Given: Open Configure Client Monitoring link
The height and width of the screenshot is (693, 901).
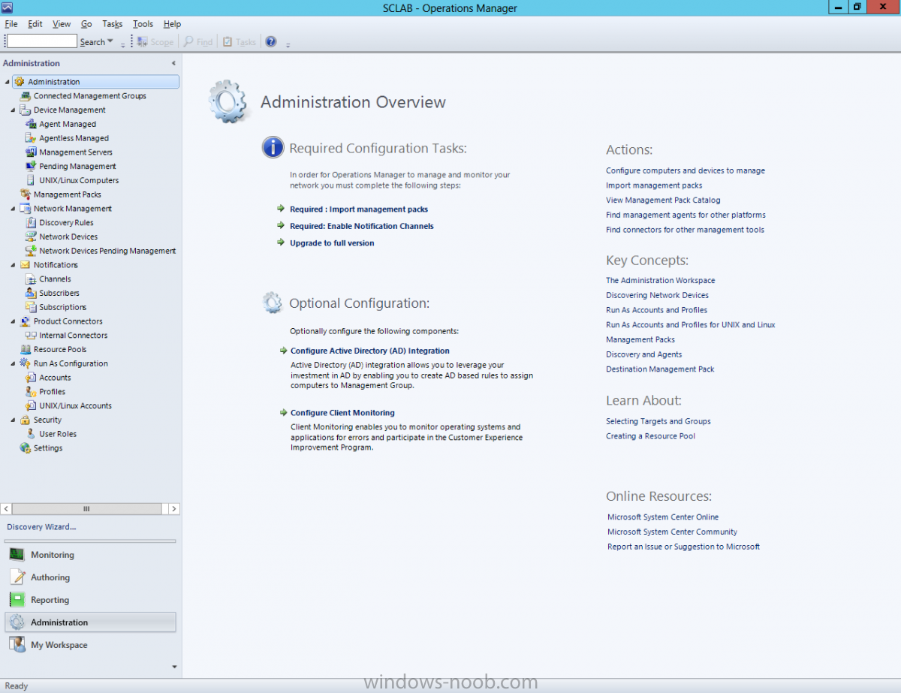Looking at the screenshot, I should tap(342, 413).
